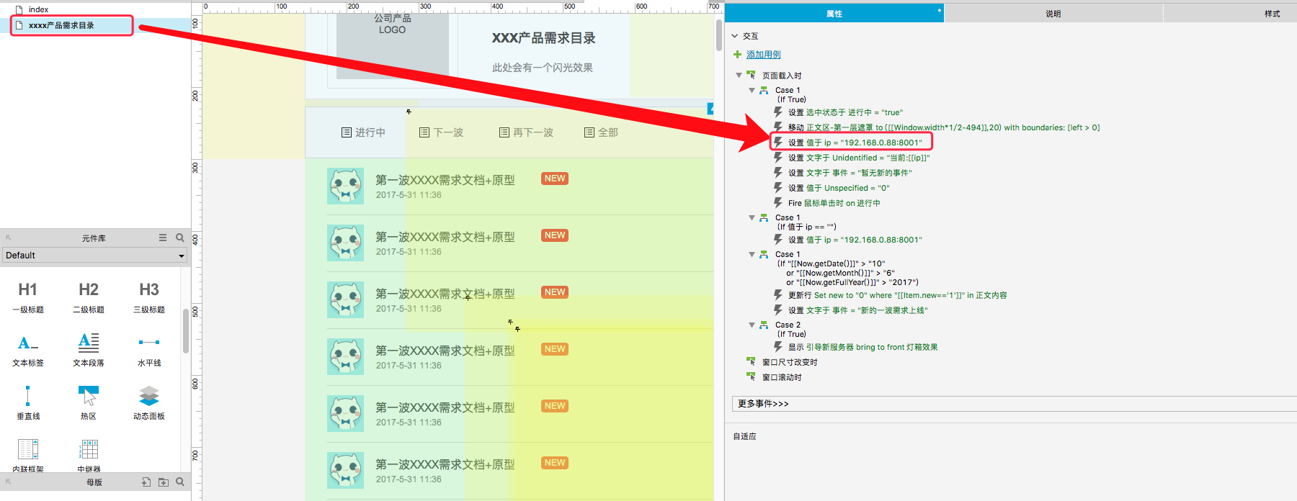This screenshot has height=501, width=1297.
Task: Pick the 文本段落 paragraph widget
Action: [89, 351]
